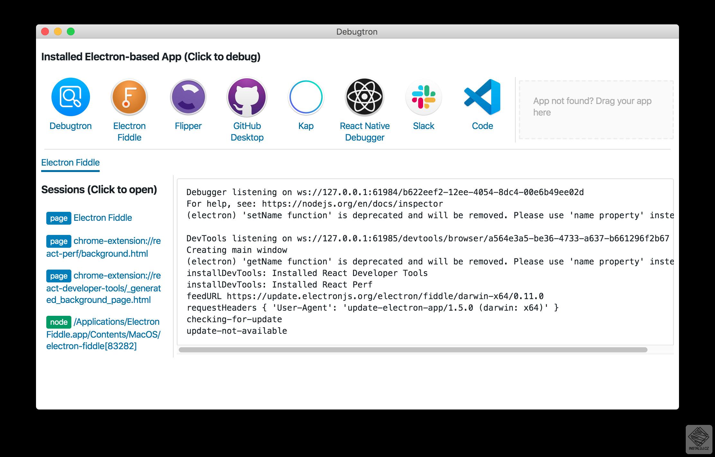This screenshot has height=457, width=715.
Task: Select the Kap ring icon
Action: pyautogui.click(x=306, y=97)
